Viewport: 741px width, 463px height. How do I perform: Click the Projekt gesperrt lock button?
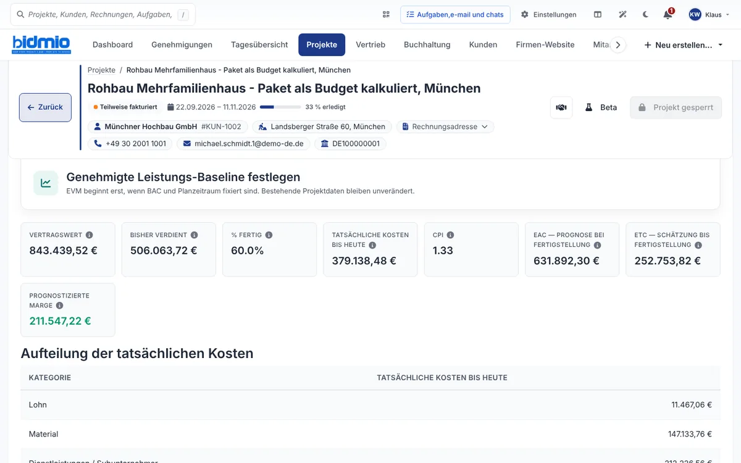coord(676,107)
